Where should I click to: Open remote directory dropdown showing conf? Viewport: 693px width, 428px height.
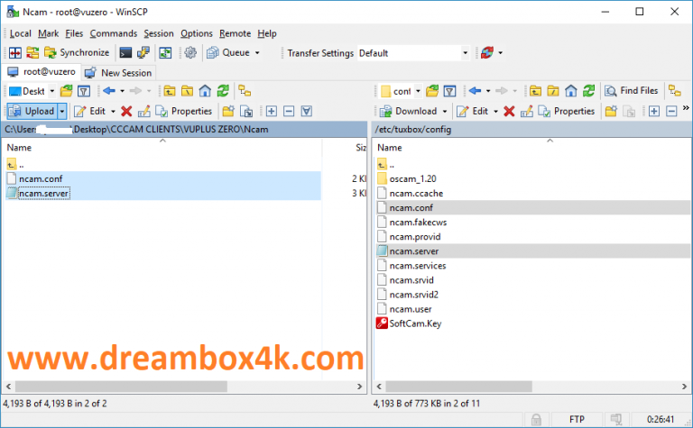401,91
